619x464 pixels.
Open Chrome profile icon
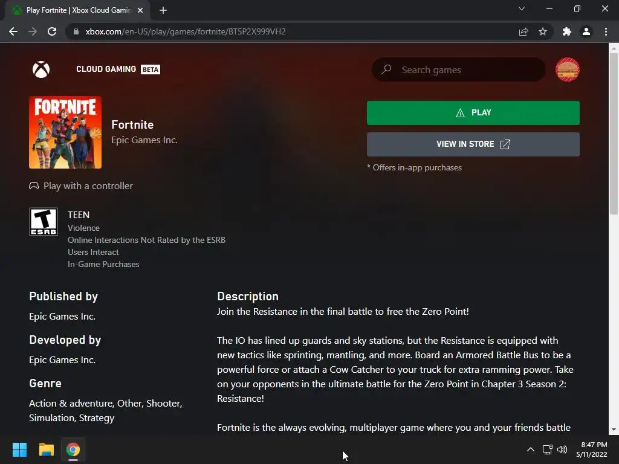click(586, 31)
